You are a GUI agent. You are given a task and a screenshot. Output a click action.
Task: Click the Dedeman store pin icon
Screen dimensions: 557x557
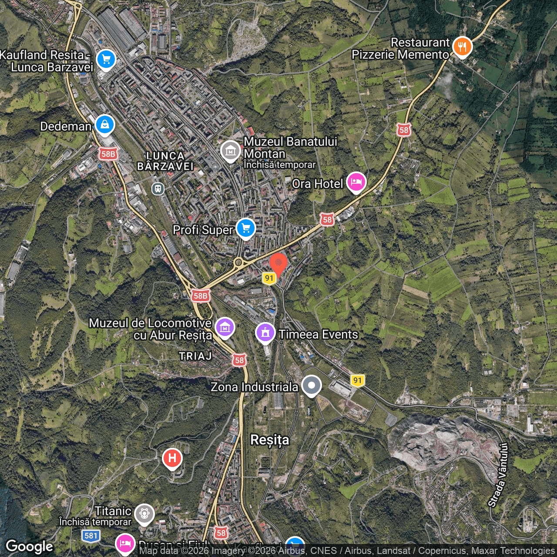point(104,124)
